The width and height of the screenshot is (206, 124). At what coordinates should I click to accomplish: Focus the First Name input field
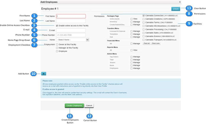pyautogui.click(x=71, y=16)
